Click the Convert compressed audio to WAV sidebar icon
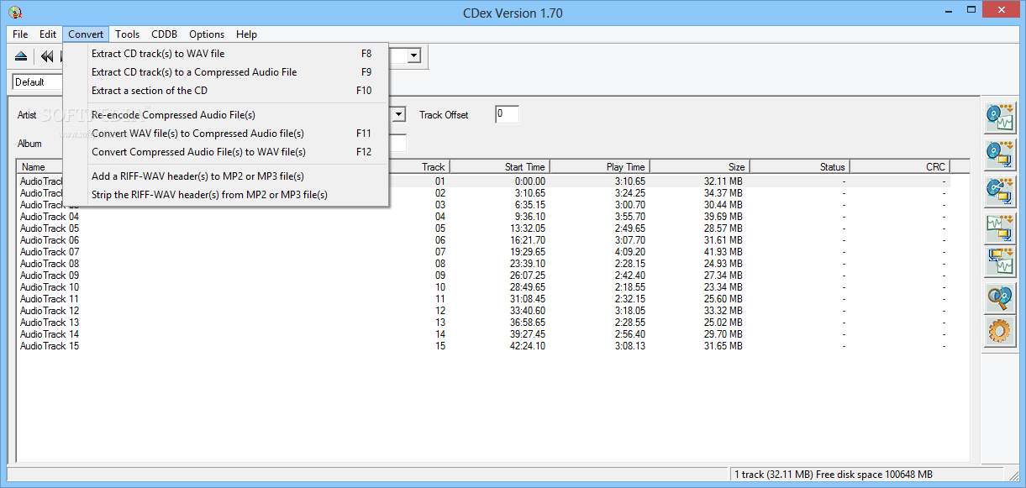This screenshot has width=1026, height=488. click(x=1000, y=261)
